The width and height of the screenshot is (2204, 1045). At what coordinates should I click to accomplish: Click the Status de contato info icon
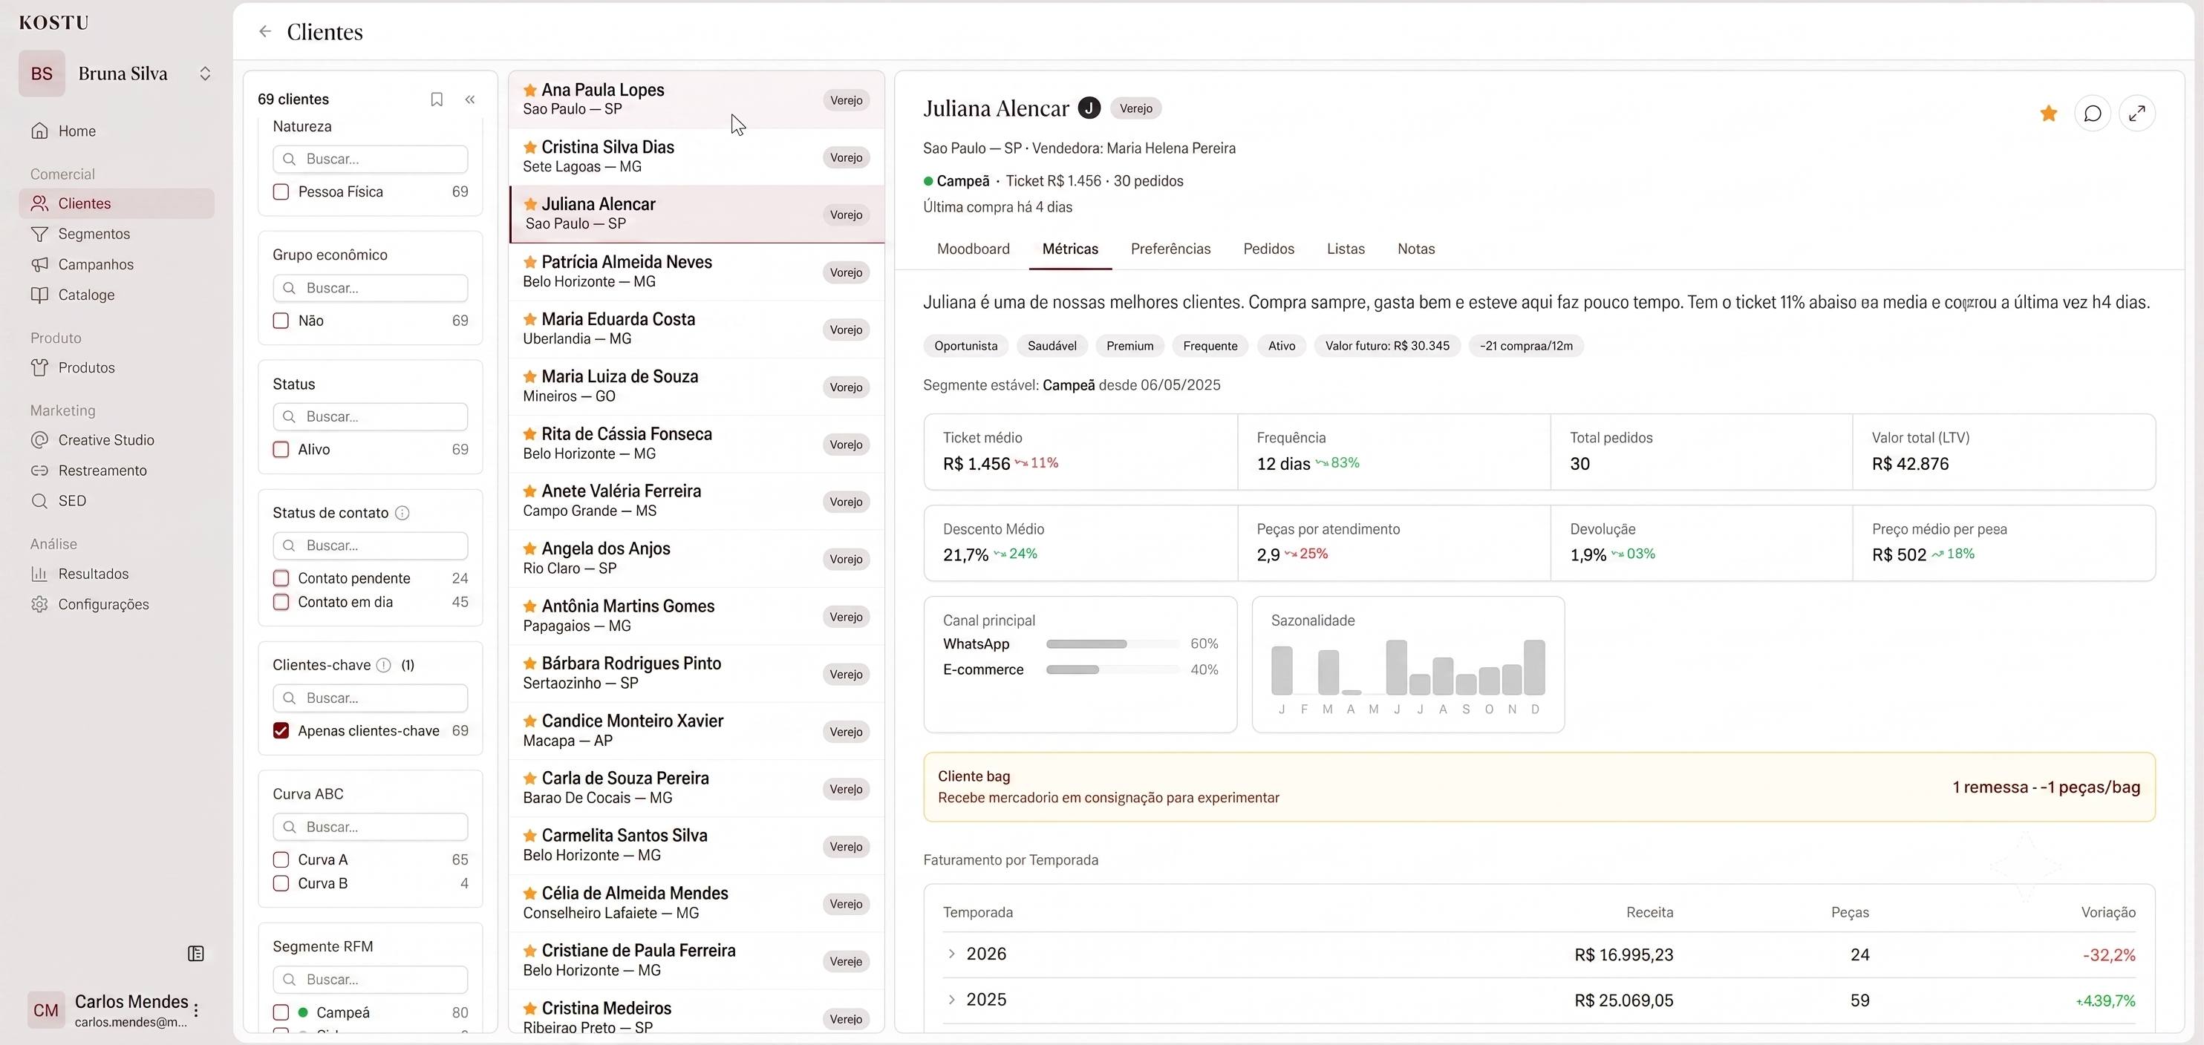coord(402,513)
